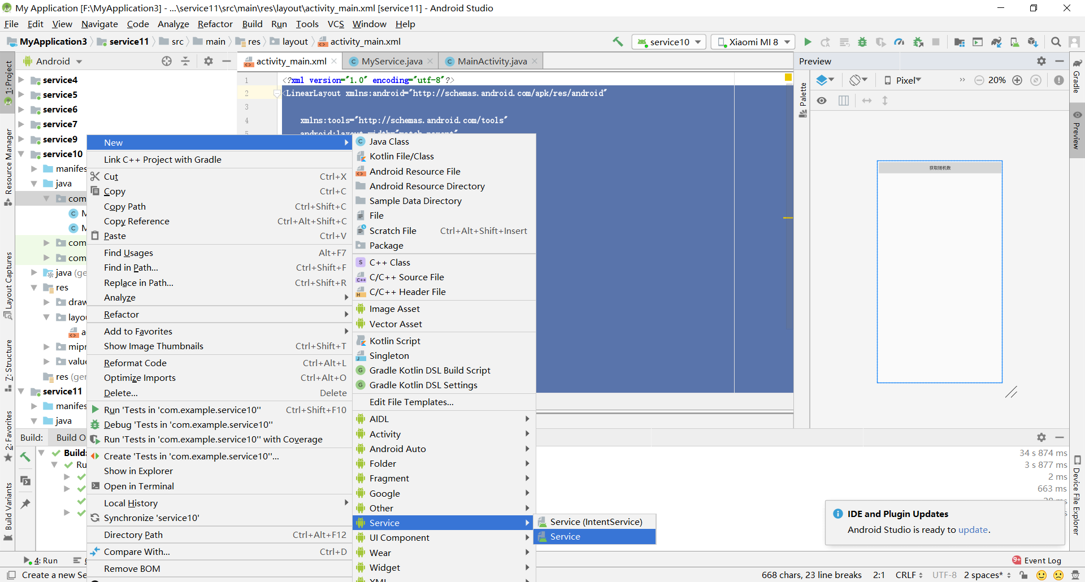
Task: Open the Device File Explorer panel
Action: [x=1077, y=495]
